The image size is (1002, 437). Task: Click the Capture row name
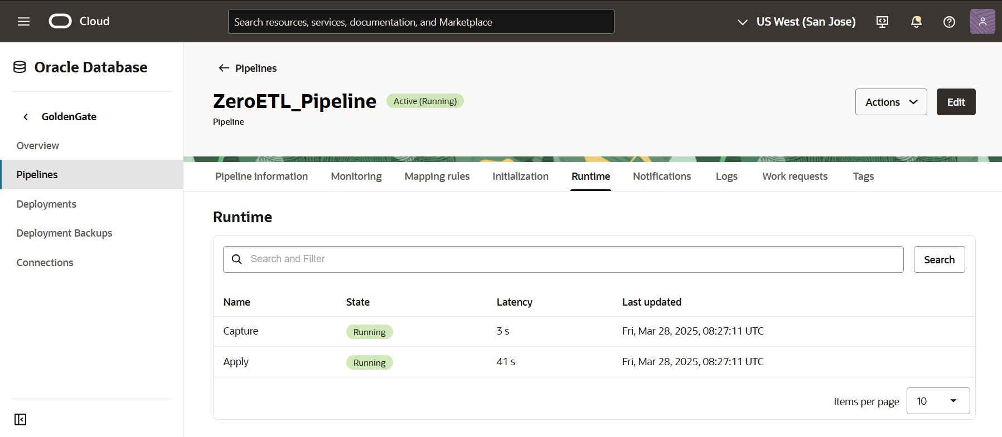[240, 331]
